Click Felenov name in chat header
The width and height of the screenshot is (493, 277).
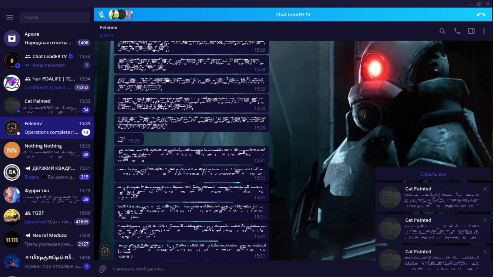click(x=109, y=28)
